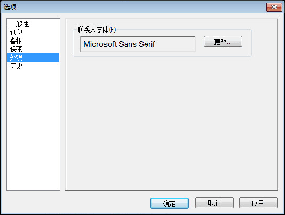Click the empty title bar area beside 选项
This screenshot has height=215, width=285.
[x=141, y=7]
